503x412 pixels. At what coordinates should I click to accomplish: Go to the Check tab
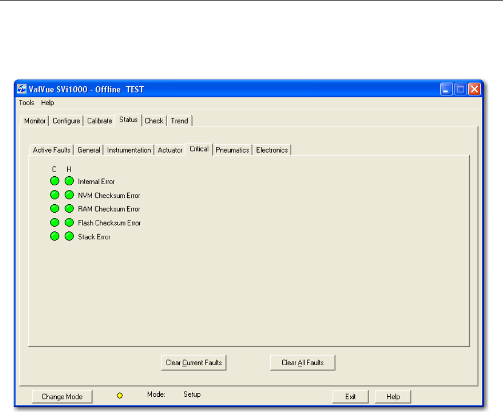(154, 120)
